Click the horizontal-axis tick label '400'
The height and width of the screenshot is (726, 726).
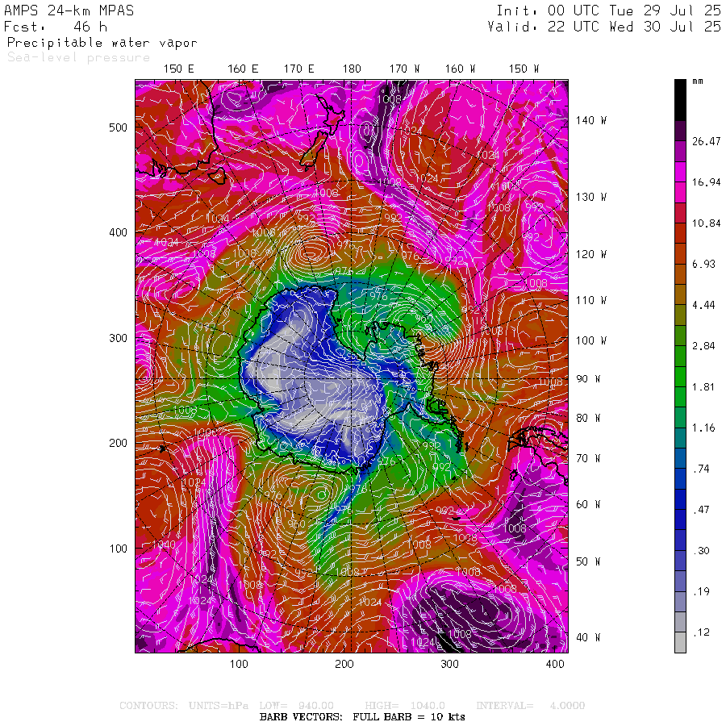click(555, 664)
